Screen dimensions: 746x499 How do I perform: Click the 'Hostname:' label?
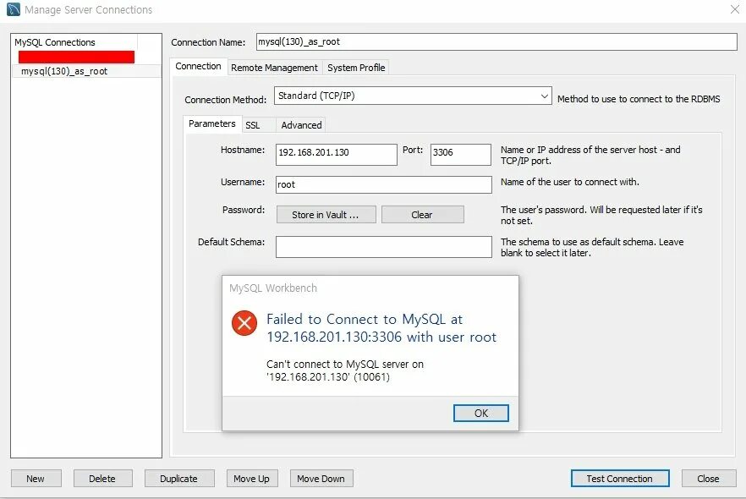(x=243, y=150)
